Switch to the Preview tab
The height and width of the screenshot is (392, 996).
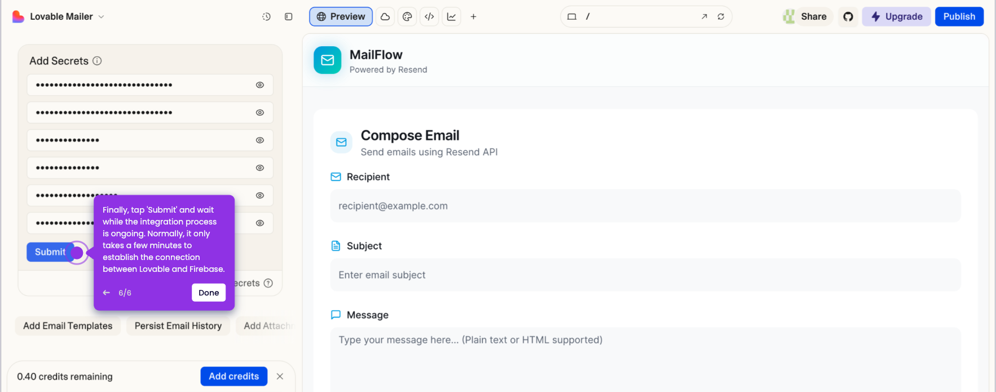pos(341,17)
